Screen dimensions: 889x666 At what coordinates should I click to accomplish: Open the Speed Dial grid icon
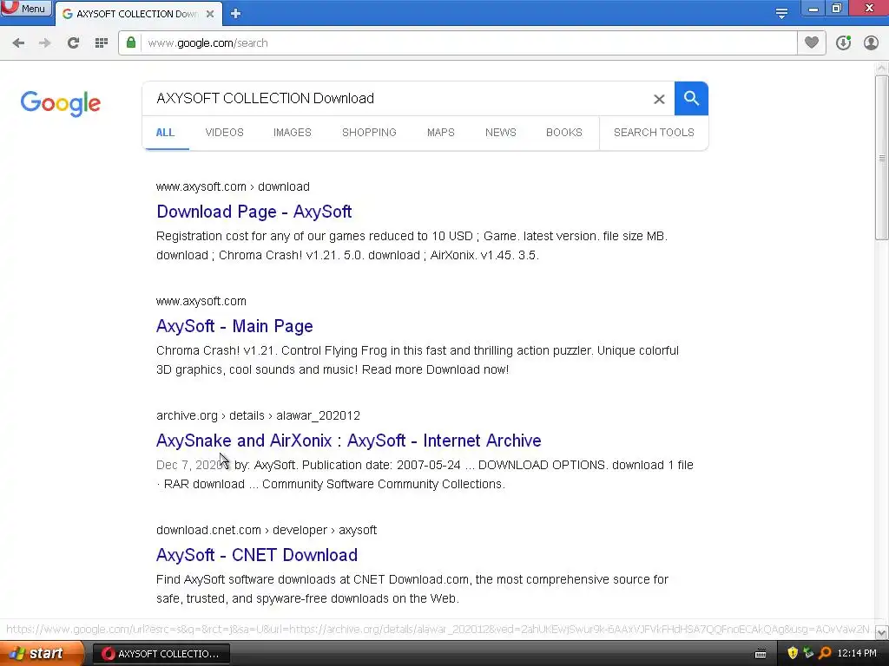click(x=102, y=43)
